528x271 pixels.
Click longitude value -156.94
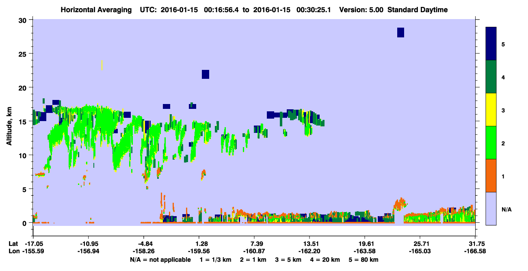click(88, 251)
